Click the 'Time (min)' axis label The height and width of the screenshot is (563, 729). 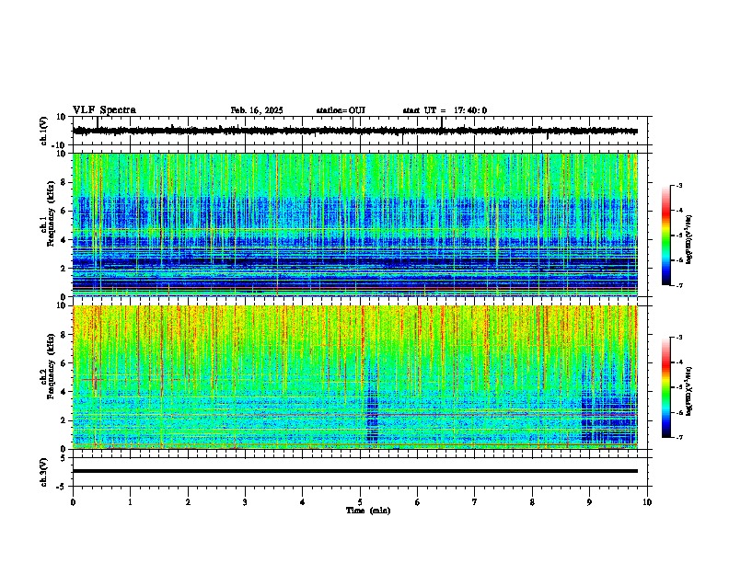[368, 510]
